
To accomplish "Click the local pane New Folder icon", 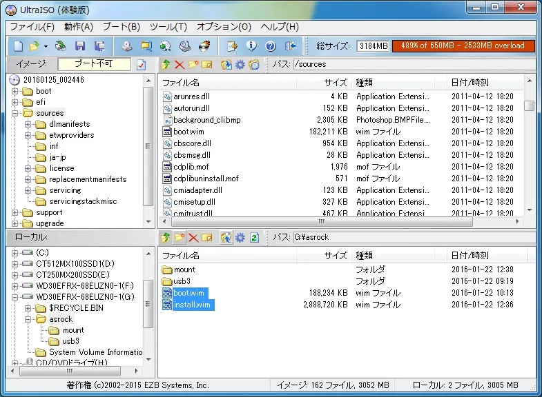I will 180,237.
